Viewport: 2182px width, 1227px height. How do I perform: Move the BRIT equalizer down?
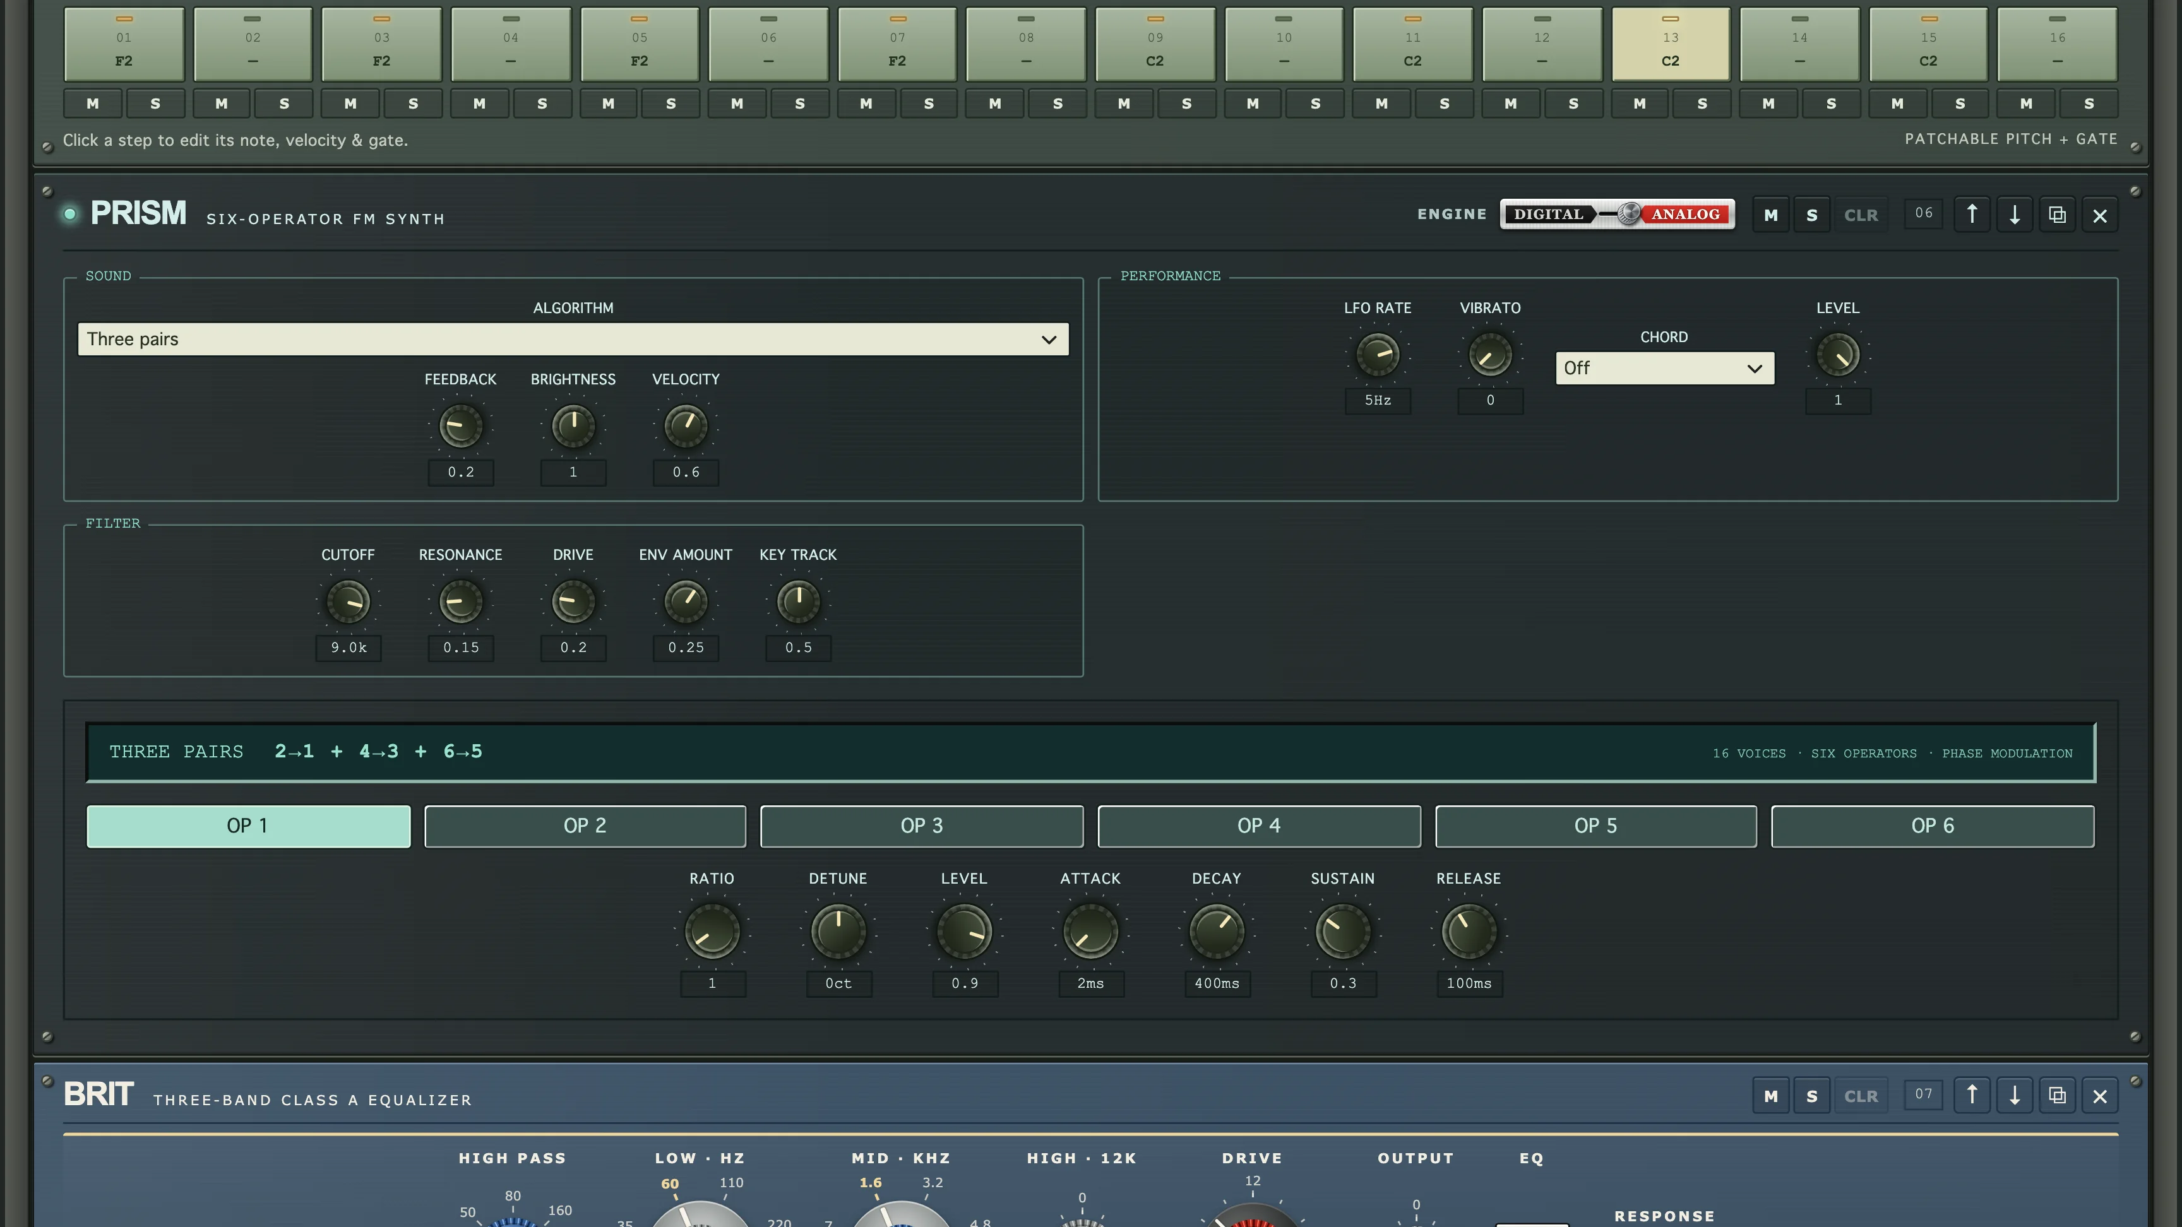2014,1095
